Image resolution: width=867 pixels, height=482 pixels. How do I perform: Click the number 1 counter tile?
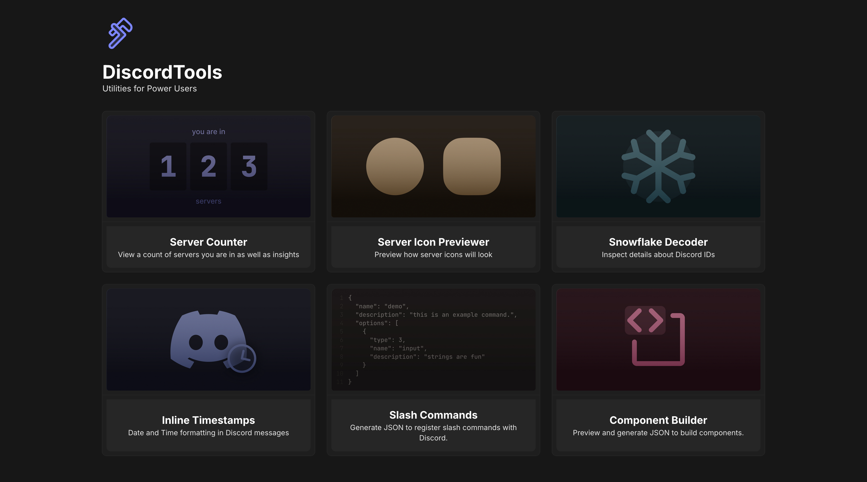coord(168,166)
